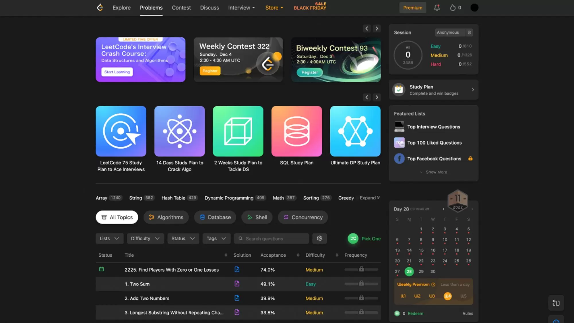
Task: Go to next banner slide
Action: coord(377,28)
